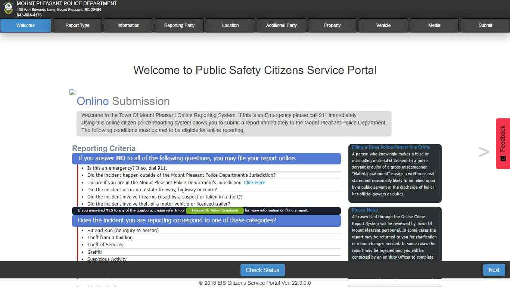
Task: Open the Media tab
Action: coord(434,25)
